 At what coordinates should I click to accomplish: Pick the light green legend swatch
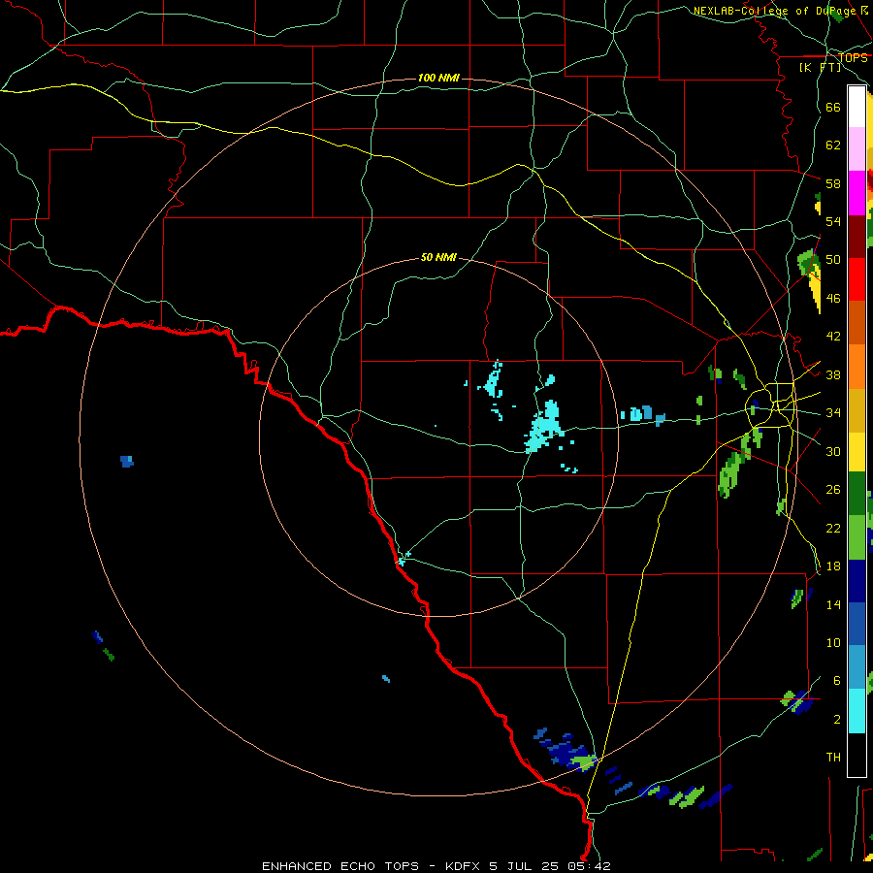pyautogui.click(x=857, y=537)
